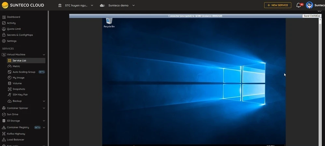Click the BETA badge beside Container Registry
The height and width of the screenshot is (146, 325).
point(37,128)
